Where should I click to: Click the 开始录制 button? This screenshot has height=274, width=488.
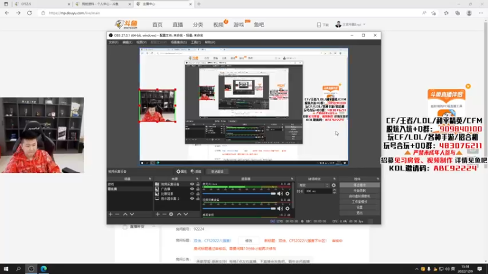(359, 191)
